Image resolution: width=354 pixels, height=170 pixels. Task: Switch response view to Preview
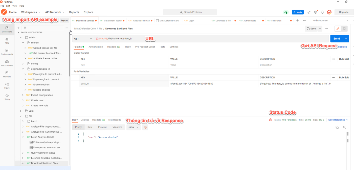(x=102, y=127)
